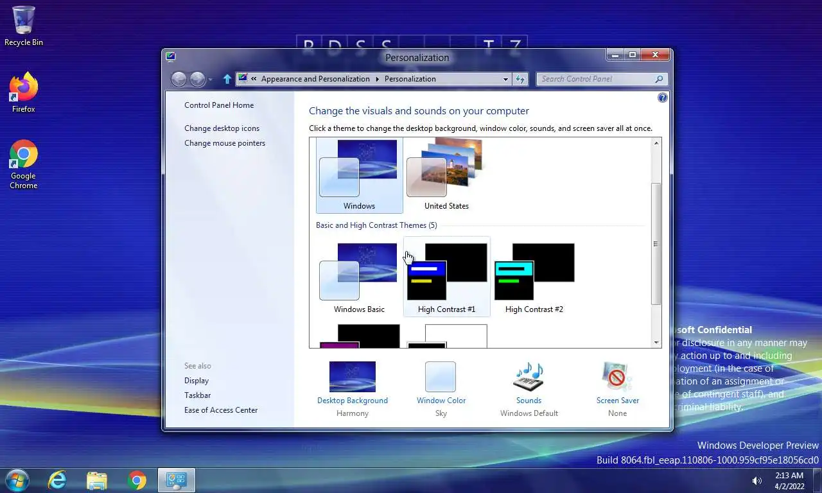Open Change desktop icons link
822x493 pixels.
coord(222,128)
